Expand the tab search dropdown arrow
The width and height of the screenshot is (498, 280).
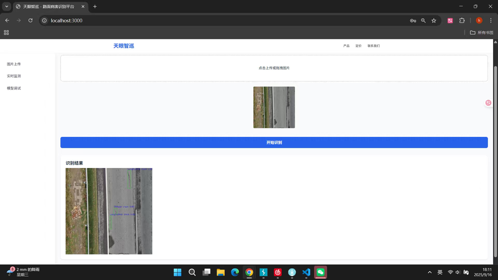point(7,6)
